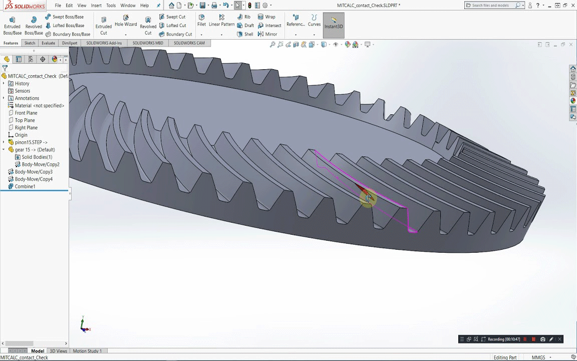Screen dimensions: 577x361
Task: Open the Insert menu
Action: click(x=96, y=6)
